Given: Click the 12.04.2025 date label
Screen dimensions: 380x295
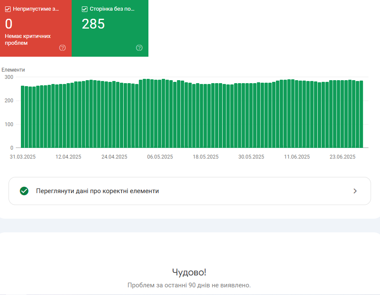Looking at the screenshot, I should (68, 157).
